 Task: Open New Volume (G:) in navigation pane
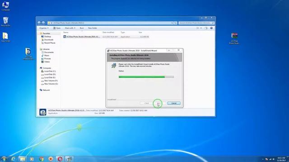point(51,84)
